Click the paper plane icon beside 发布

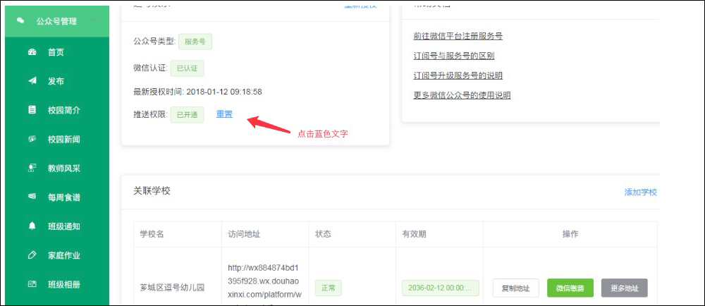click(x=32, y=81)
